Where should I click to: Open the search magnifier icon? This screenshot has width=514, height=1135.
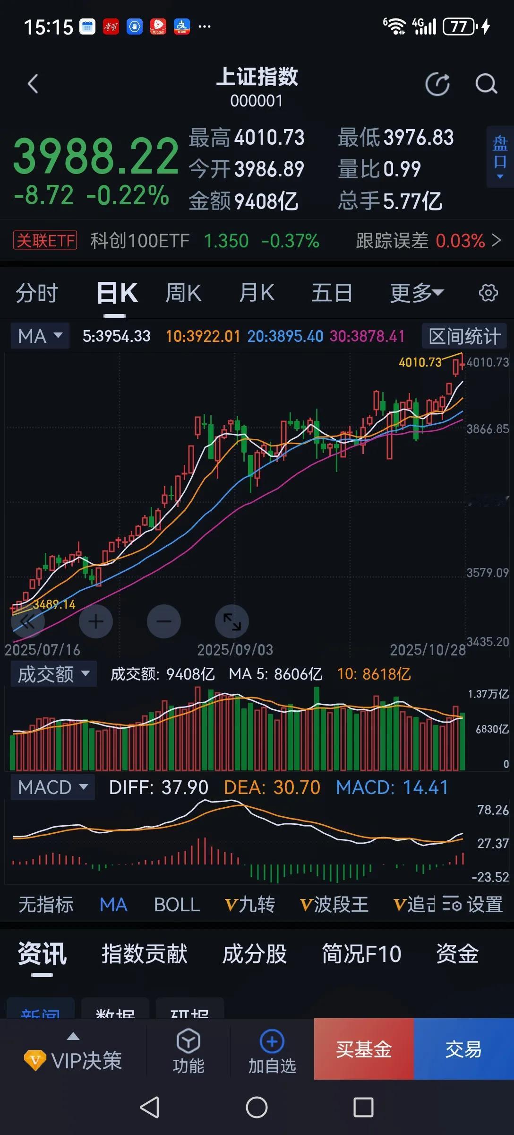[x=486, y=84]
